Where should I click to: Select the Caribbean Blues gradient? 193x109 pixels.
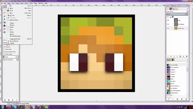point(177,93)
